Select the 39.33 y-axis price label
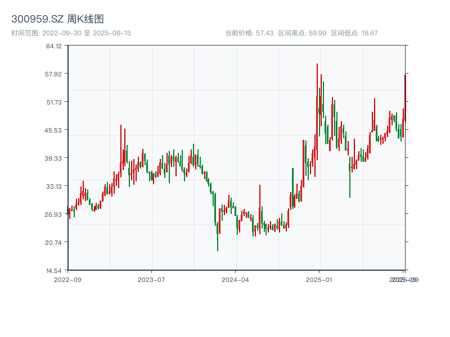 (54, 158)
